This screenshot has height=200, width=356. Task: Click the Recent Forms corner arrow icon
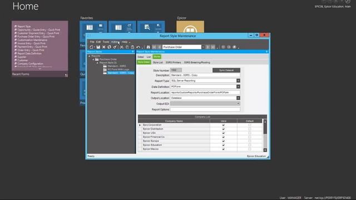[66, 75]
